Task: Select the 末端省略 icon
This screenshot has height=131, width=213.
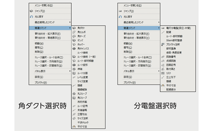Action: pyautogui.click(x=74, y=110)
